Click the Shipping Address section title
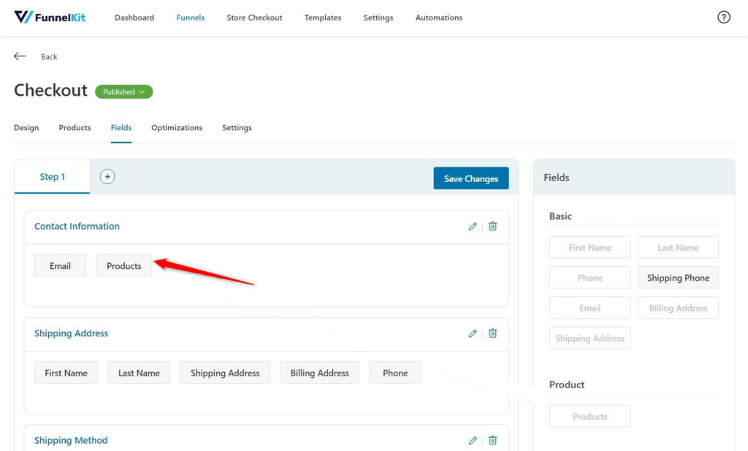Viewport: 748px width, 451px height. click(71, 333)
